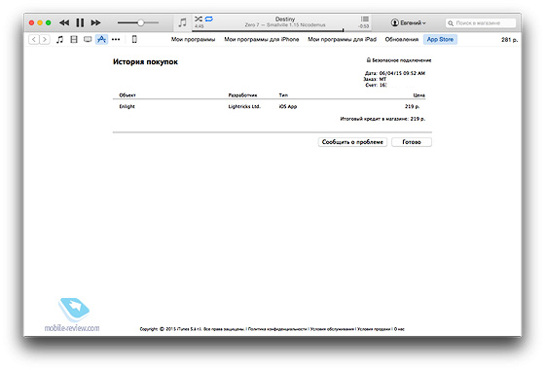Screen dimensions: 545x370
Task: Click the 281 р. account balance
Action: pyautogui.click(x=509, y=40)
